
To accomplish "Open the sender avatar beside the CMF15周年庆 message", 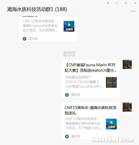I will point(127,107).
